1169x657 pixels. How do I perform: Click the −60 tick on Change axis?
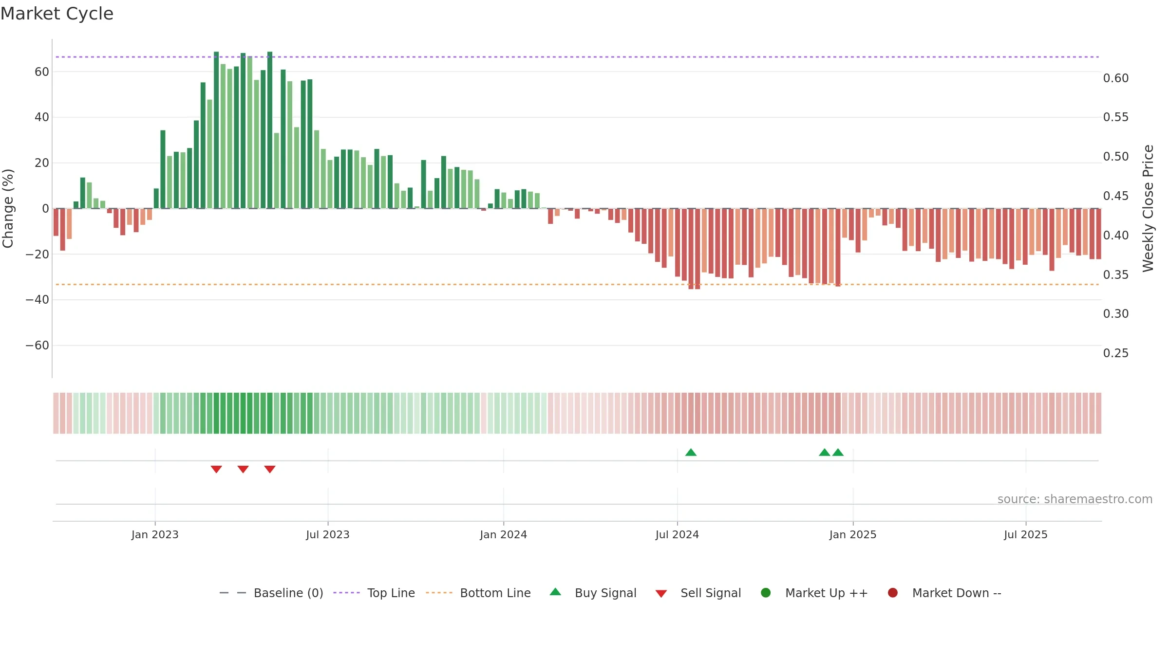[x=38, y=346]
